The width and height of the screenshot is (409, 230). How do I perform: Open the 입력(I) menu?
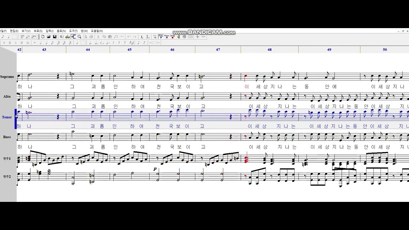click(50, 31)
